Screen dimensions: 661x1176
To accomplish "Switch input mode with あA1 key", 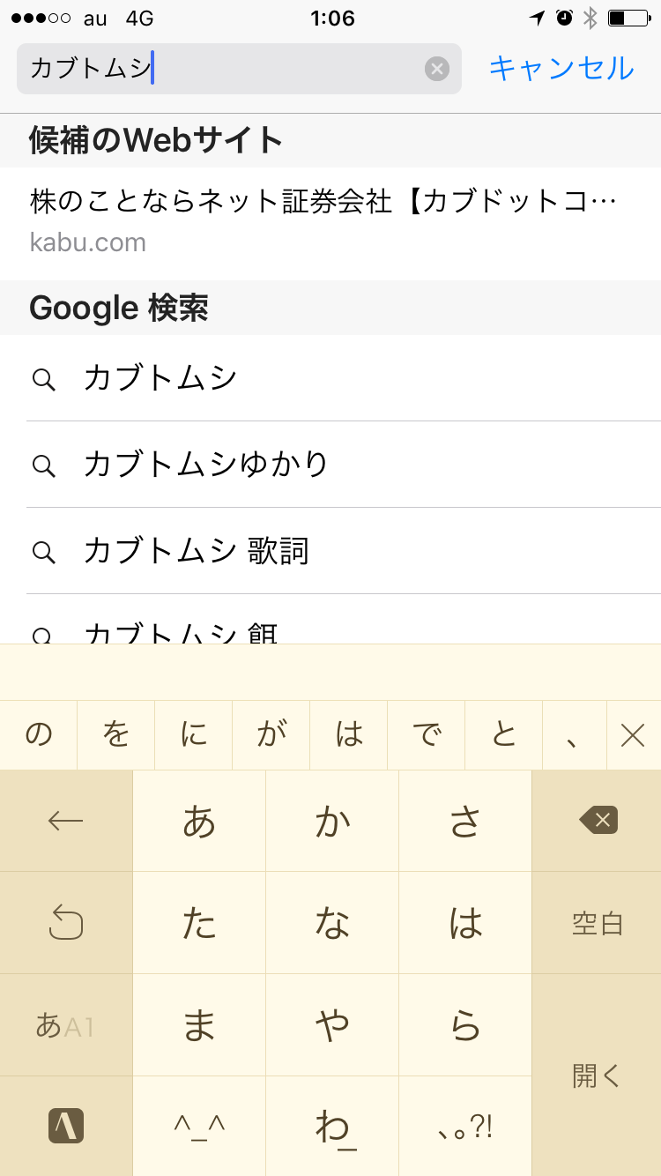I will tap(66, 1025).
